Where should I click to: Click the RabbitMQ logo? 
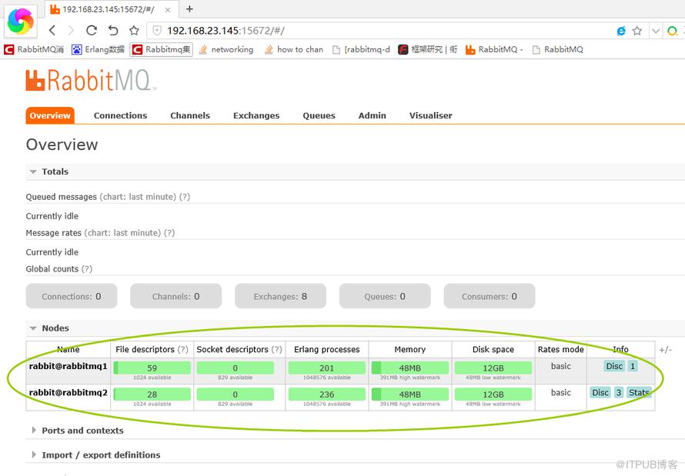90,80
